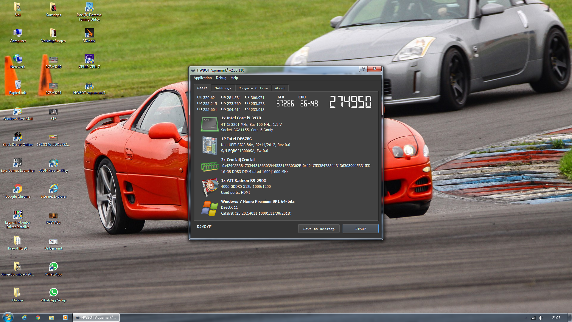
Task: Open the Netzwerk desktop icon
Action: click(x=18, y=61)
